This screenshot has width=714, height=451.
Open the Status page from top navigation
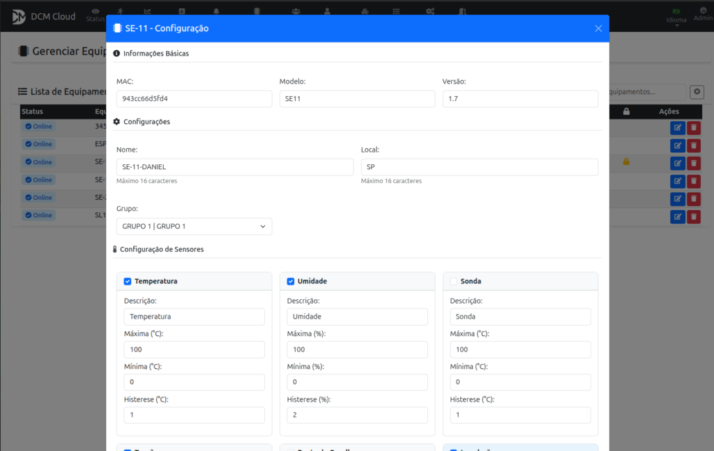(x=96, y=15)
